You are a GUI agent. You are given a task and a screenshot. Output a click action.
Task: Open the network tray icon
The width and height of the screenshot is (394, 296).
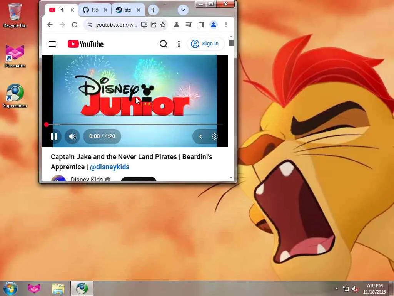[x=346, y=289]
